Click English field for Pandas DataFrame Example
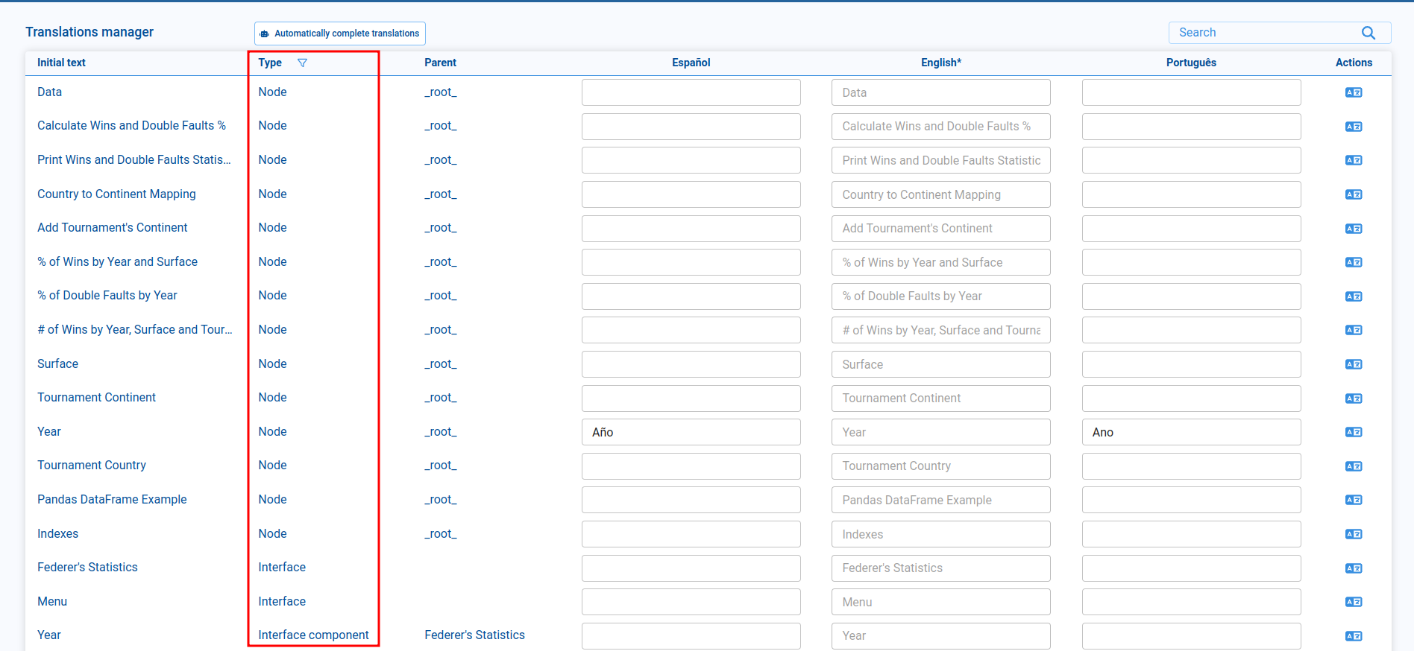 (x=940, y=500)
